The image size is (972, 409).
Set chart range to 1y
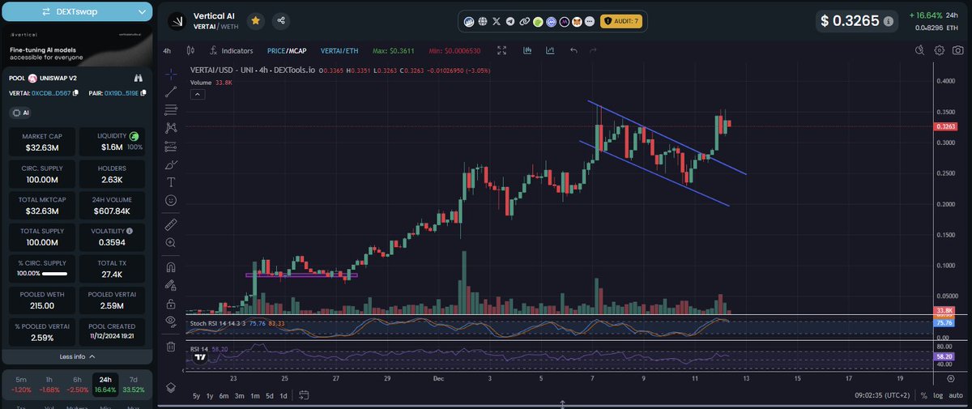210,395
